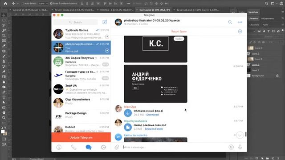Select the Clone Stamp tool in Photoshop

click(4, 61)
